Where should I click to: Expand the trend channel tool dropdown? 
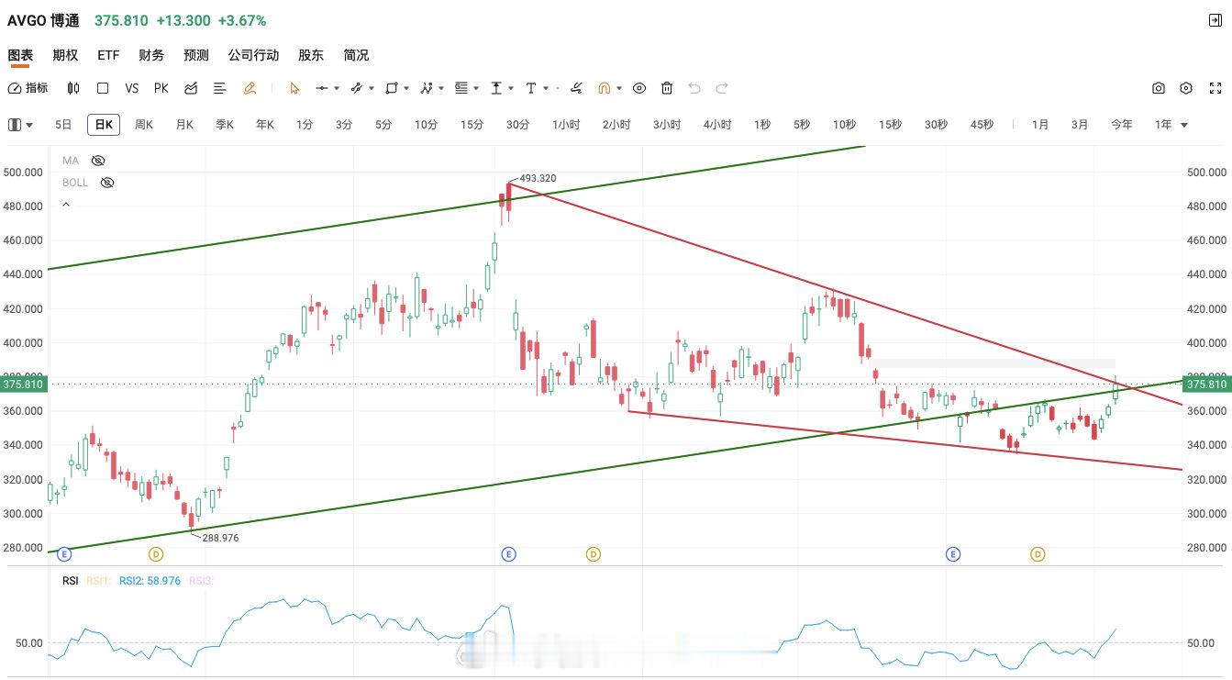point(372,89)
